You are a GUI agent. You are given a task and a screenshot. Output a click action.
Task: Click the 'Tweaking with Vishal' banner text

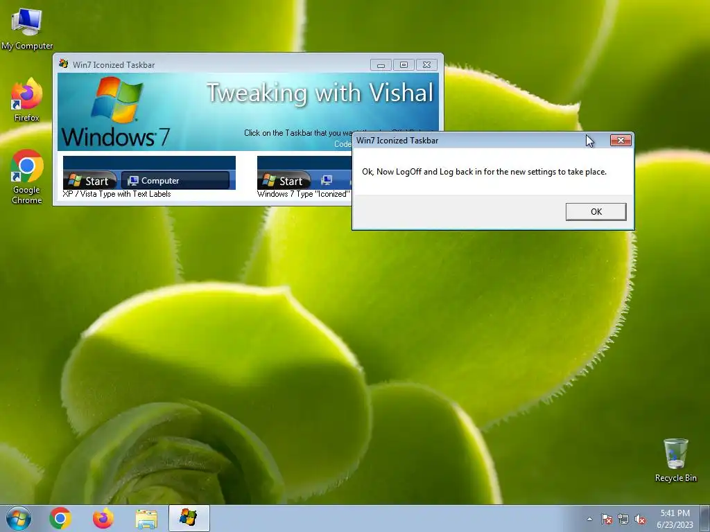tap(320, 94)
